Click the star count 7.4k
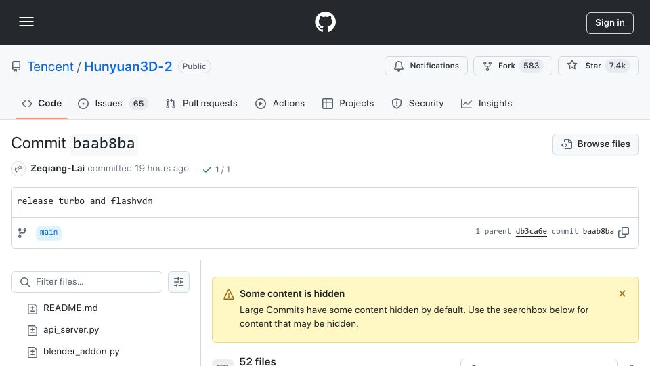 tap(617, 66)
